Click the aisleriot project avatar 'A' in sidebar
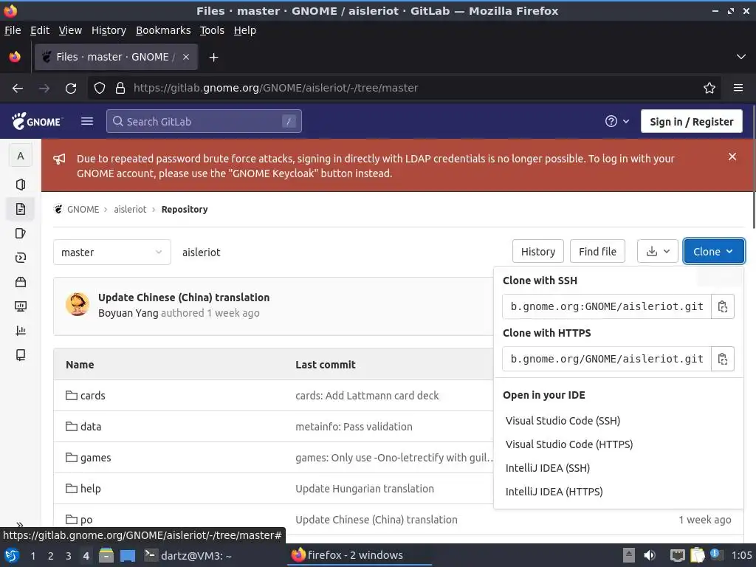 point(20,156)
